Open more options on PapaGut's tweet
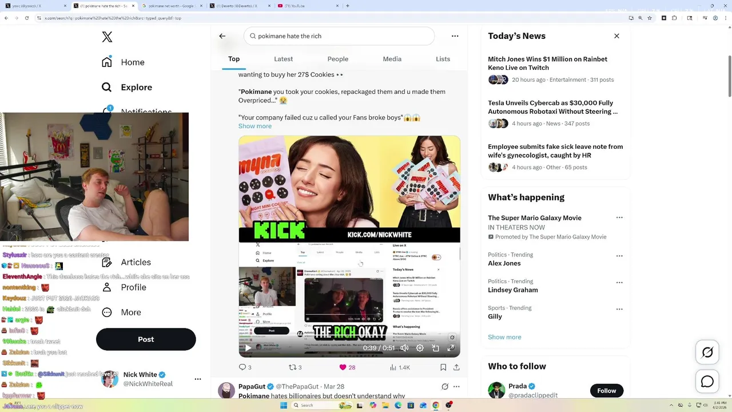Screen dimensions: 732x412 pos(456,387)
